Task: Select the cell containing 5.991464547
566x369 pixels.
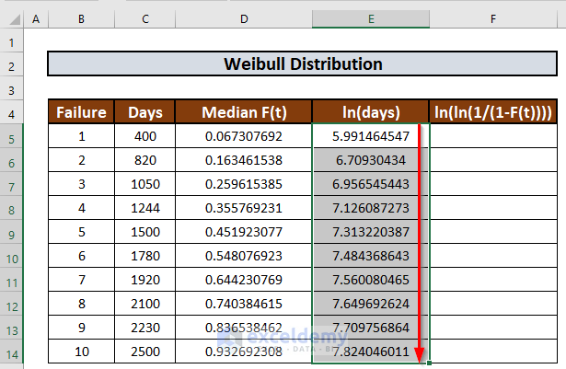Action: click(370, 137)
